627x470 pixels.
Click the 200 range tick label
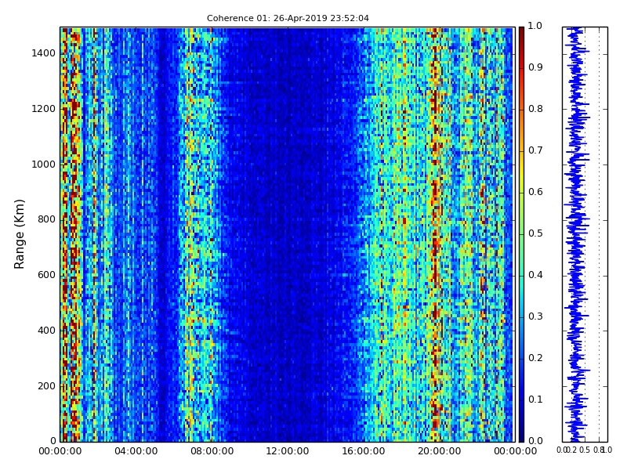point(46,386)
